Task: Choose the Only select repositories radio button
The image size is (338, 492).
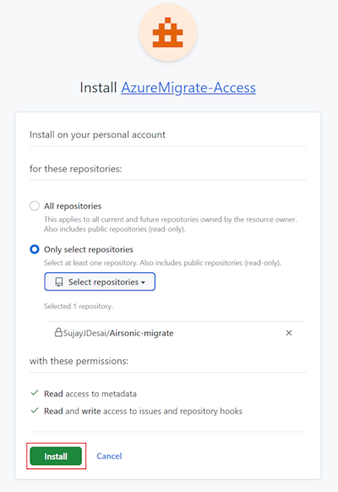Action: [x=35, y=249]
